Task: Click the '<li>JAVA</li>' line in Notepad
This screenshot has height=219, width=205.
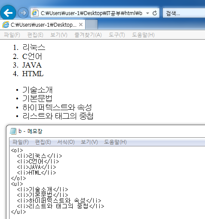Action: (37, 167)
